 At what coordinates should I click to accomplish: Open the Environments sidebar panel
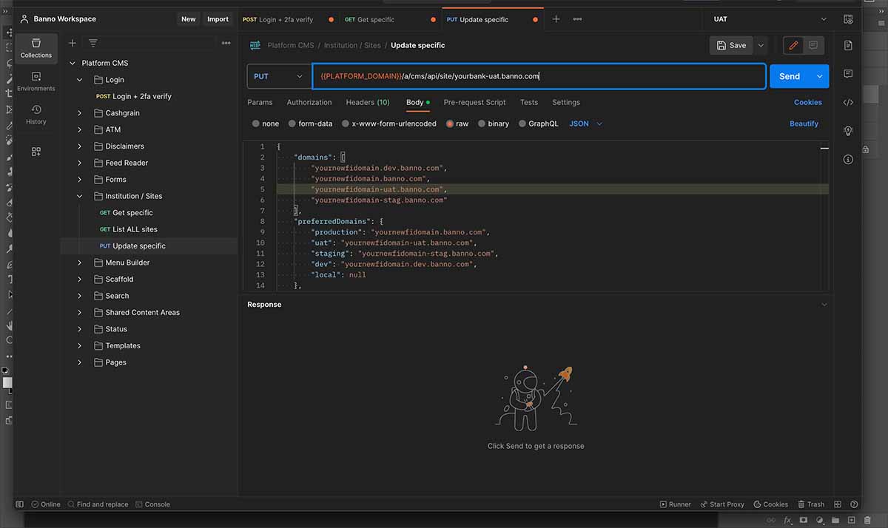coord(36,81)
